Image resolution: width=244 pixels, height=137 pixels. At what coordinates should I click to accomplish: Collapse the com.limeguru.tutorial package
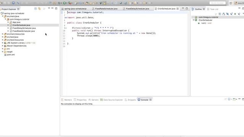pos(5,19)
